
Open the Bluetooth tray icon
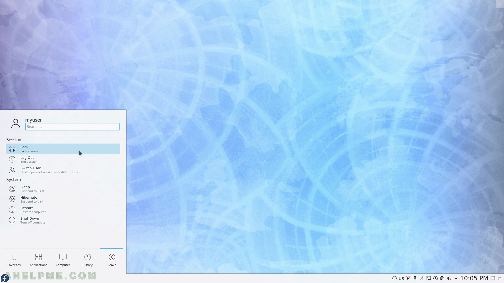422,278
